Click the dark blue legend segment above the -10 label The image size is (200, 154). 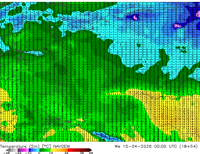click(30, 150)
